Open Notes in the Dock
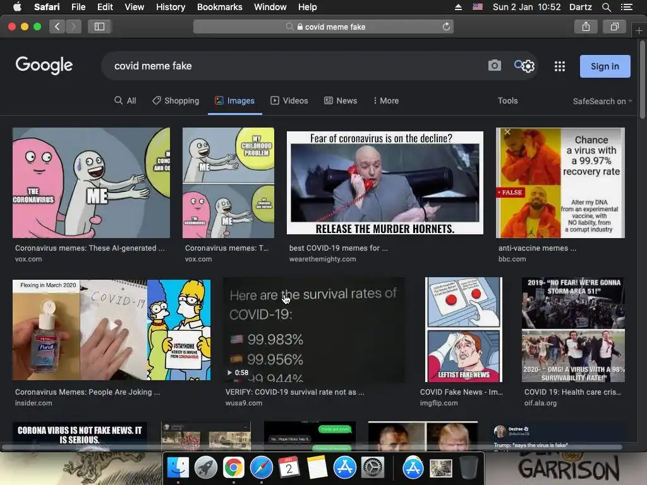This screenshot has width=647, height=485. click(317, 468)
